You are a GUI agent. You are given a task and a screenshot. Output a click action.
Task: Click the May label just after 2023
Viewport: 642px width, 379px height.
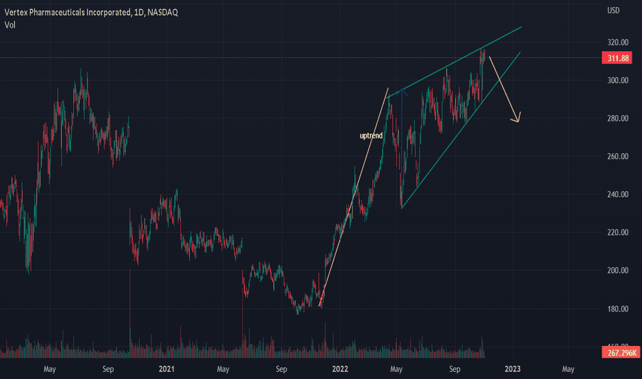point(568,369)
